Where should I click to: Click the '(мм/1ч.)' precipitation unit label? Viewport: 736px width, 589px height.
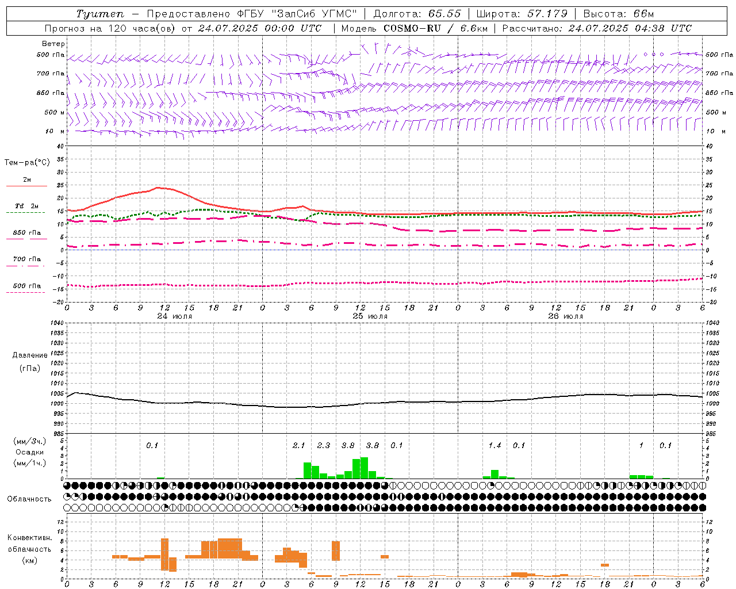[x=29, y=463]
